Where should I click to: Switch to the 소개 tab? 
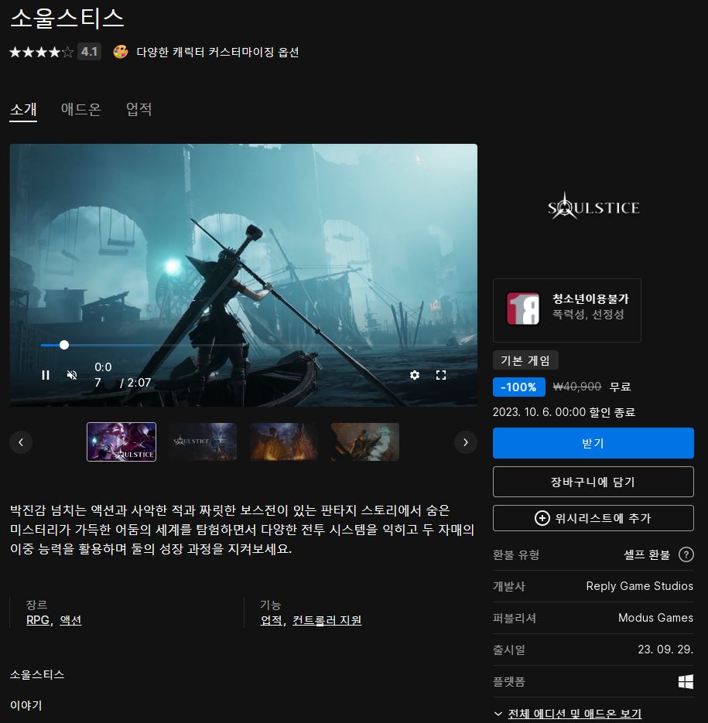coord(23,110)
